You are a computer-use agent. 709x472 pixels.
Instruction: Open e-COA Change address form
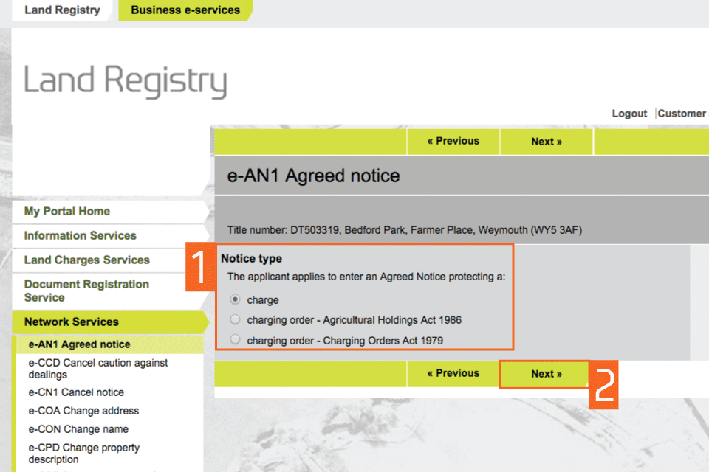(x=83, y=411)
